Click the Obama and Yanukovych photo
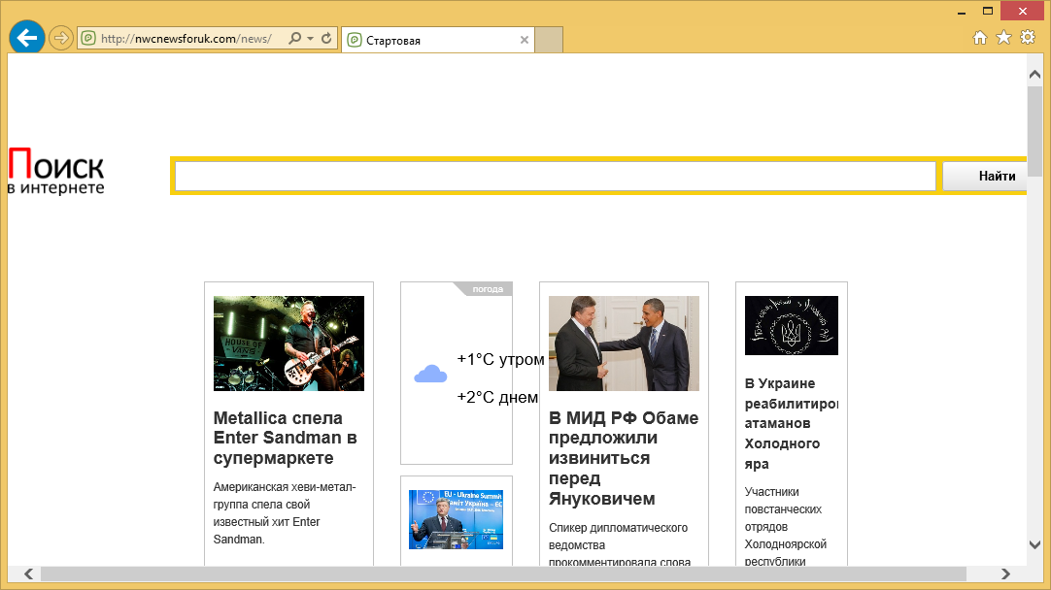The height and width of the screenshot is (590, 1051). (624, 344)
